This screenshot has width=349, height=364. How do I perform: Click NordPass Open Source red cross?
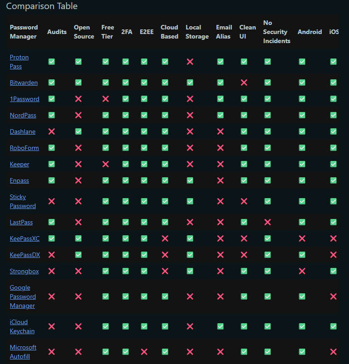[x=79, y=115]
